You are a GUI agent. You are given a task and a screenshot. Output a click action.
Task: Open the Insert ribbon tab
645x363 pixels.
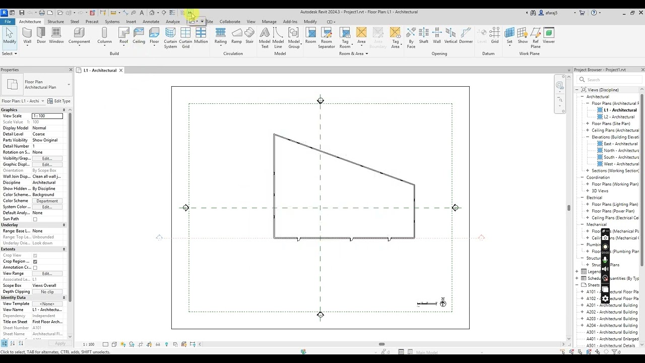[x=131, y=22]
